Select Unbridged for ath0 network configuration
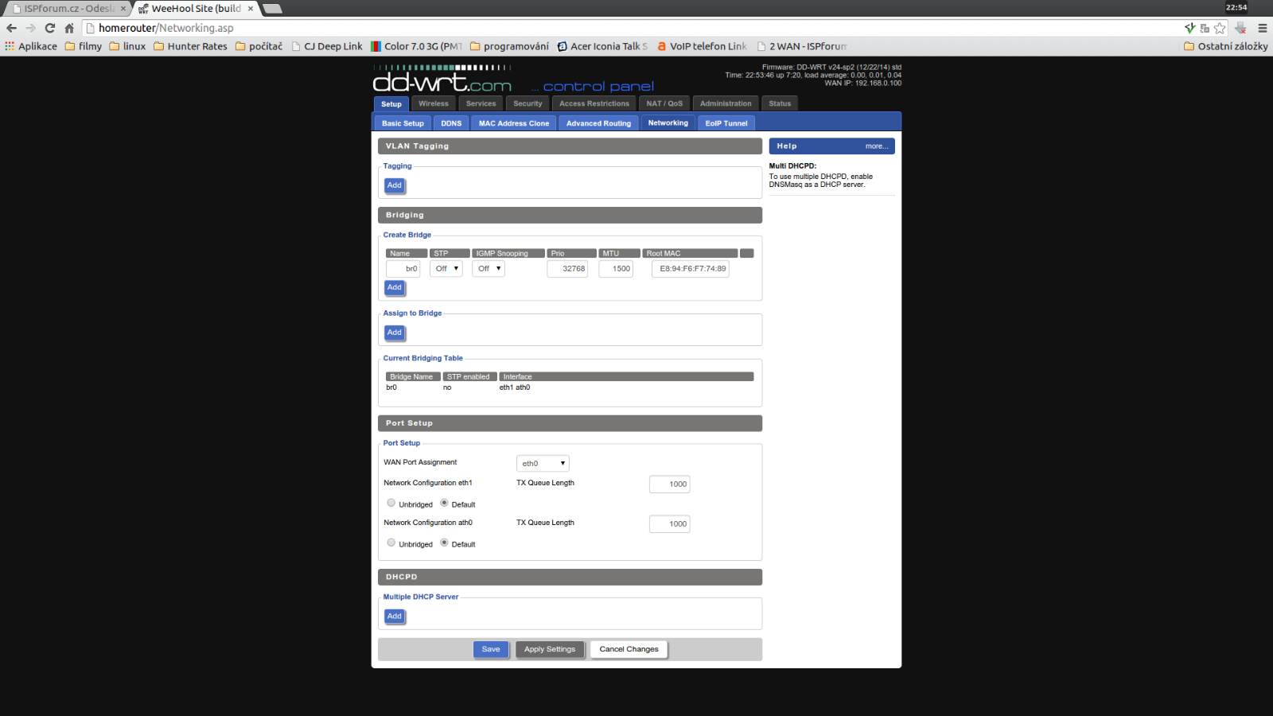This screenshot has width=1273, height=716. coord(391,543)
